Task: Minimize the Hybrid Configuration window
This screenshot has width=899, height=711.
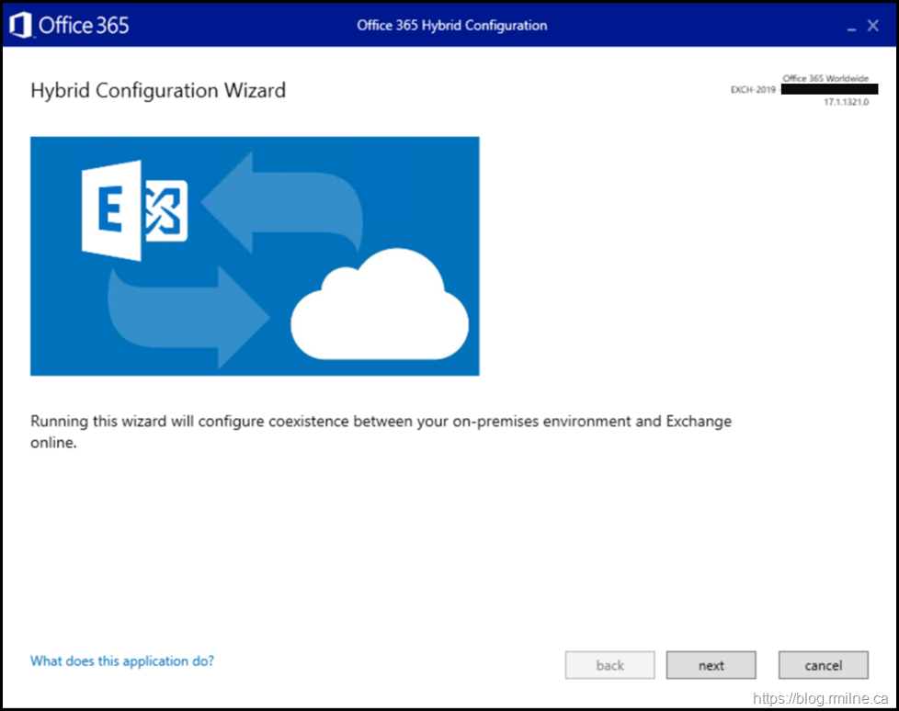Action: pos(850,27)
